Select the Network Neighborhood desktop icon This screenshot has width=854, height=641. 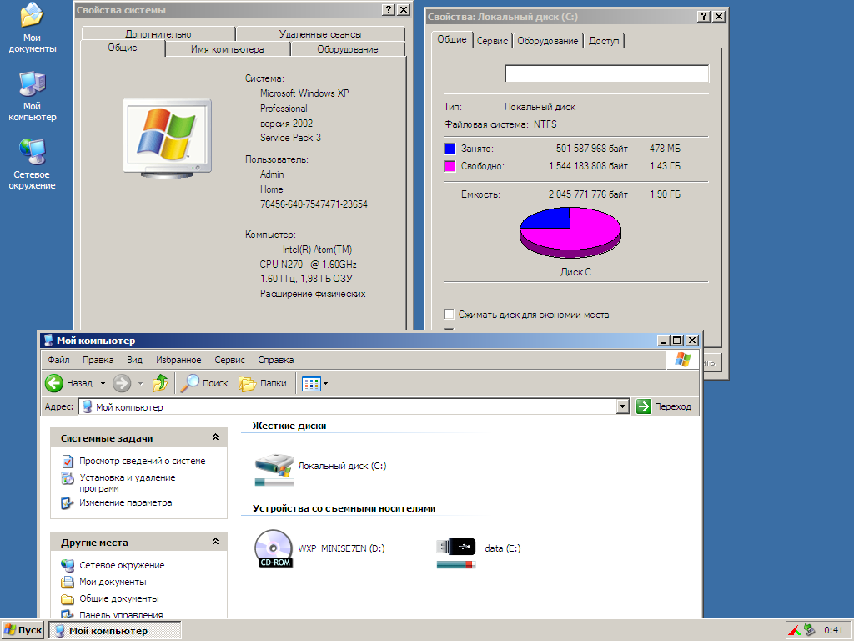pos(32,164)
